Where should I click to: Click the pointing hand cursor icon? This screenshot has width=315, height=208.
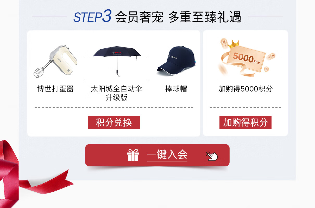pyautogui.click(x=212, y=156)
